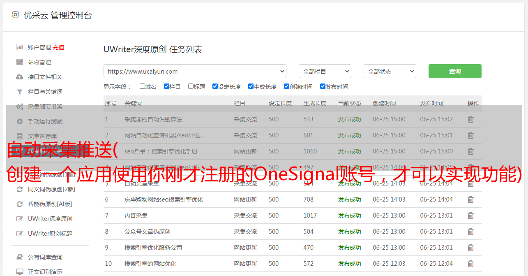Click the red 充值 link
528x276 pixels.
point(58,47)
